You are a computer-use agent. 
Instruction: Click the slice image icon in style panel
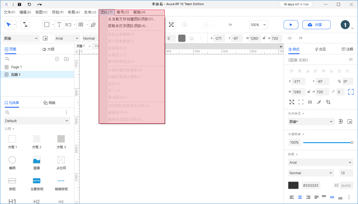point(319,102)
